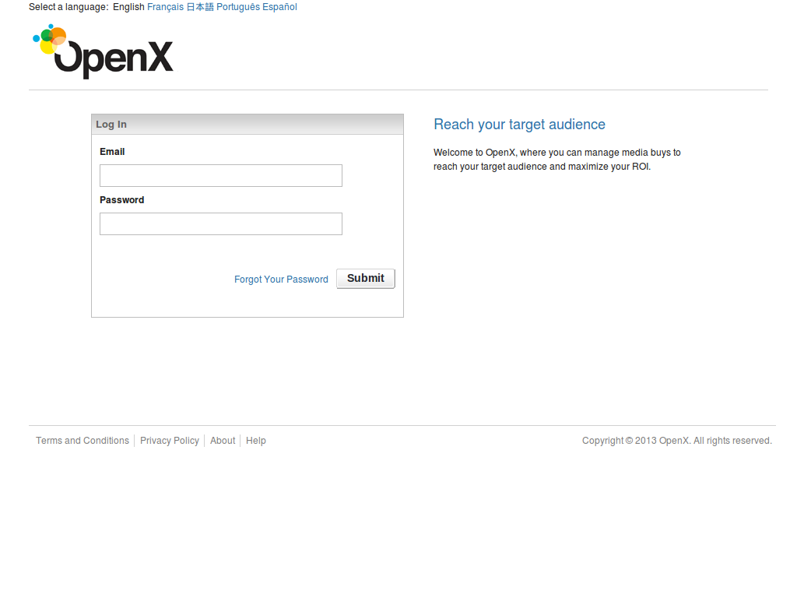Viewport: 797px width, 598px height.
Task: Open the Forgot Your Password link
Action: coord(281,280)
